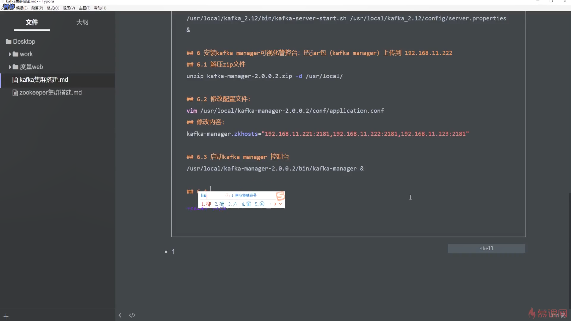Open the 格式(O) menu
Image resolution: width=571 pixels, height=321 pixels.
click(53, 8)
